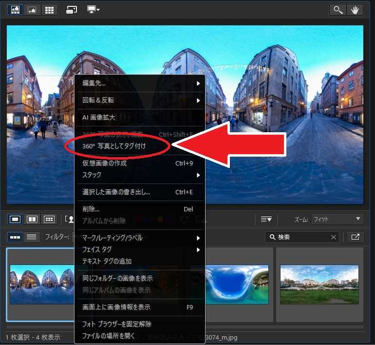Click the 1 枚選択 - 4 枚表示 status text

(x=33, y=337)
